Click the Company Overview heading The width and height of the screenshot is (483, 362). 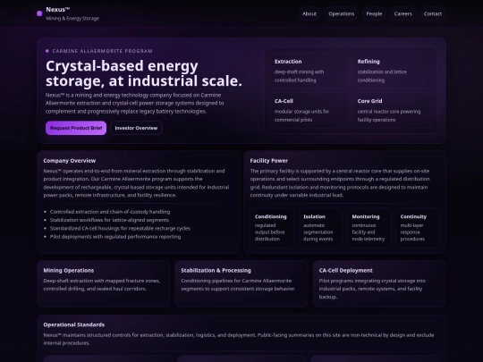(70, 161)
